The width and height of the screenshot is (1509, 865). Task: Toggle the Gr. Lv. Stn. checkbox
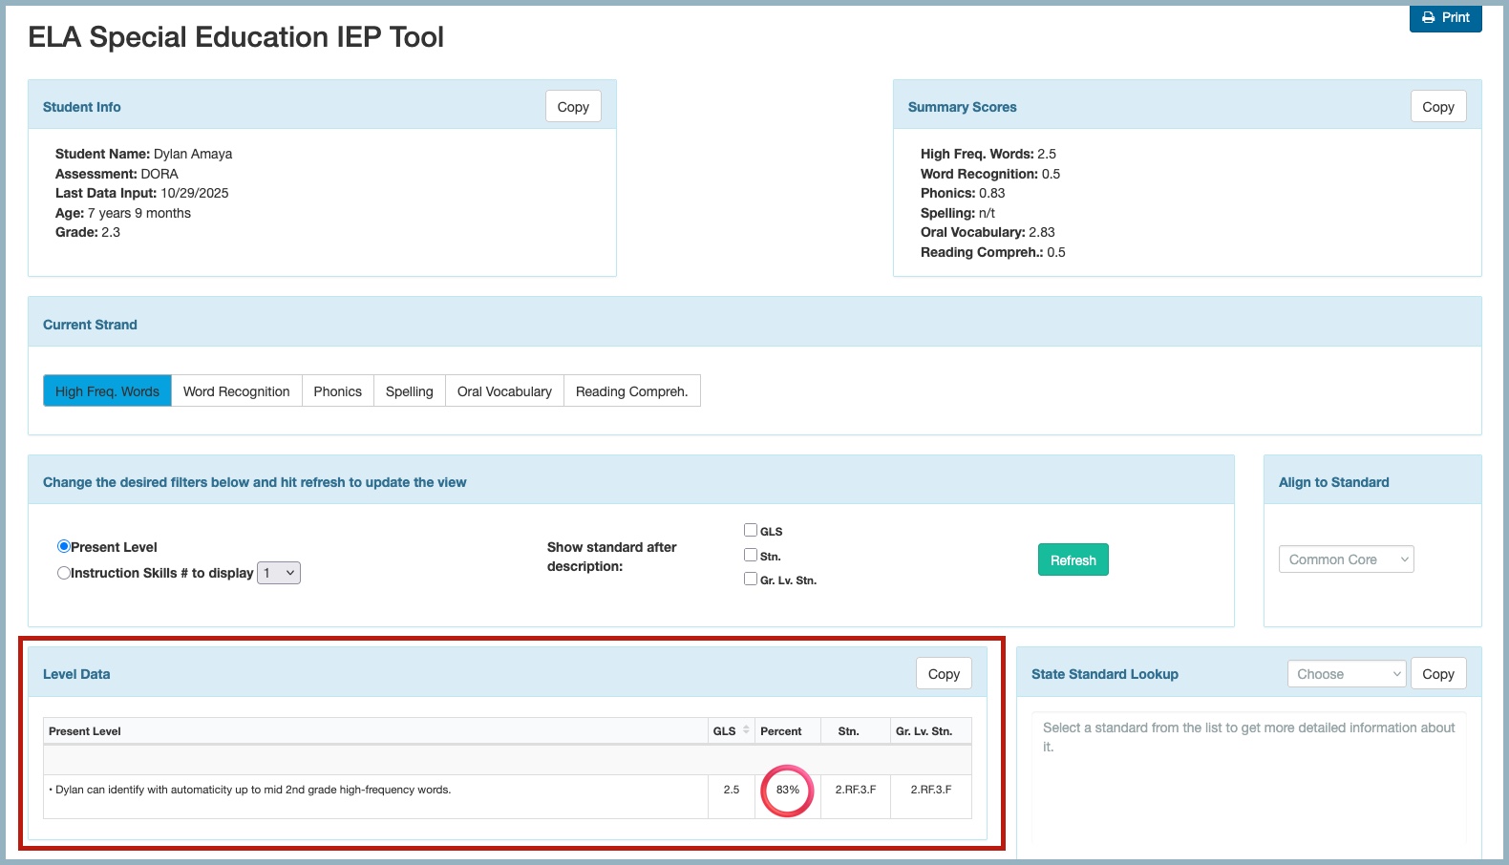coord(751,579)
